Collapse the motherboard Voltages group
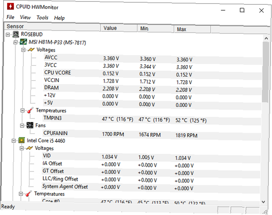Screen dimensions: 272x215 click(23, 50)
